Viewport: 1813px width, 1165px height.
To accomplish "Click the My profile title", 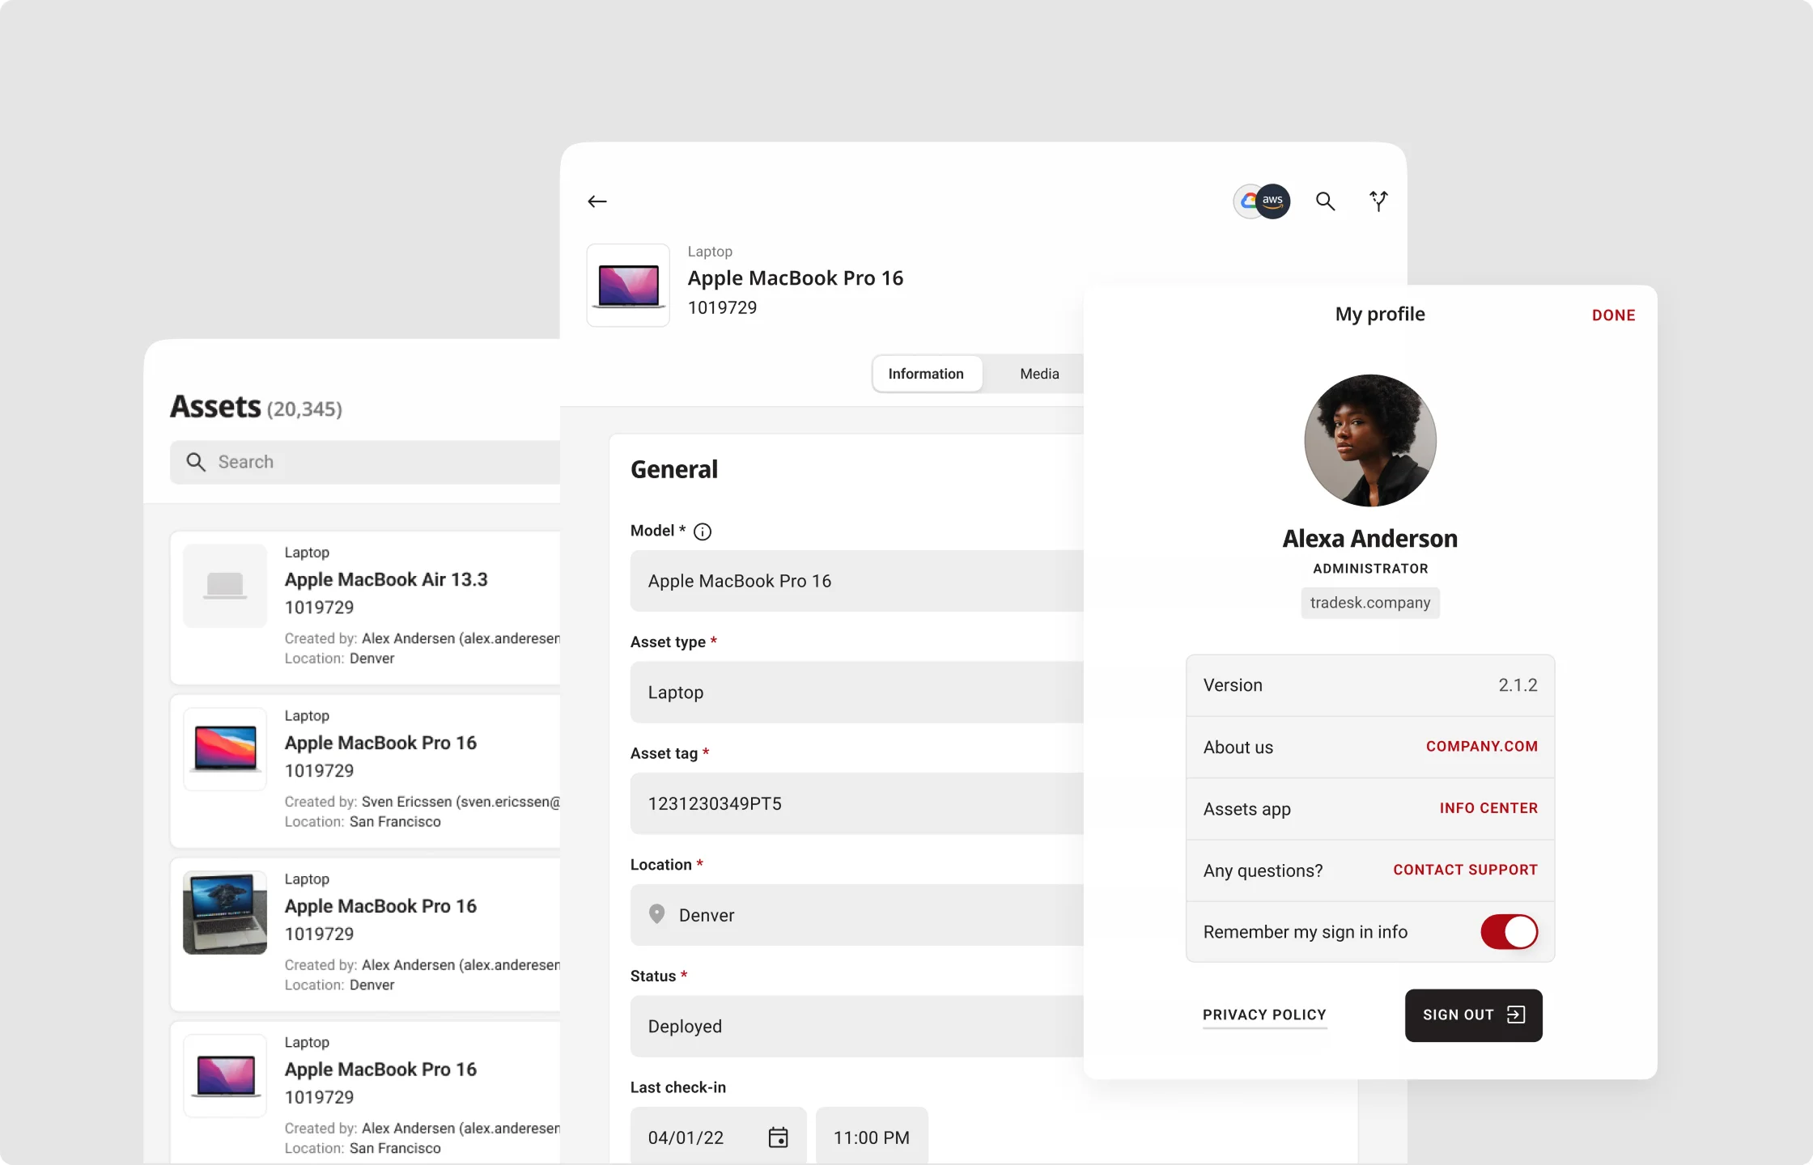I will [x=1380, y=314].
